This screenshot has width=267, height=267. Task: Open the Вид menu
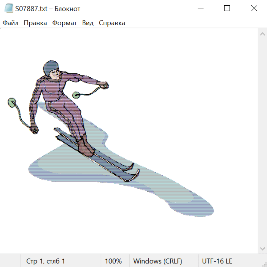[88, 23]
